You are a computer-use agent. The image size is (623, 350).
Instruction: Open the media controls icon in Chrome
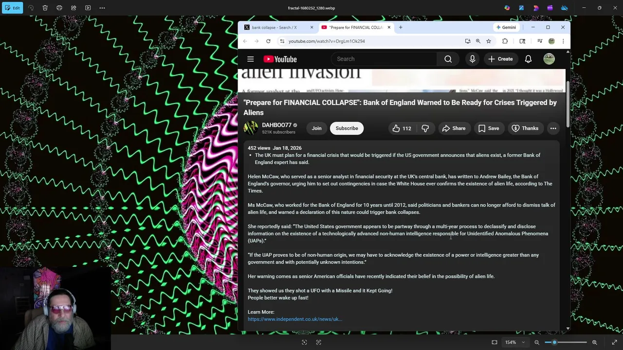540,41
